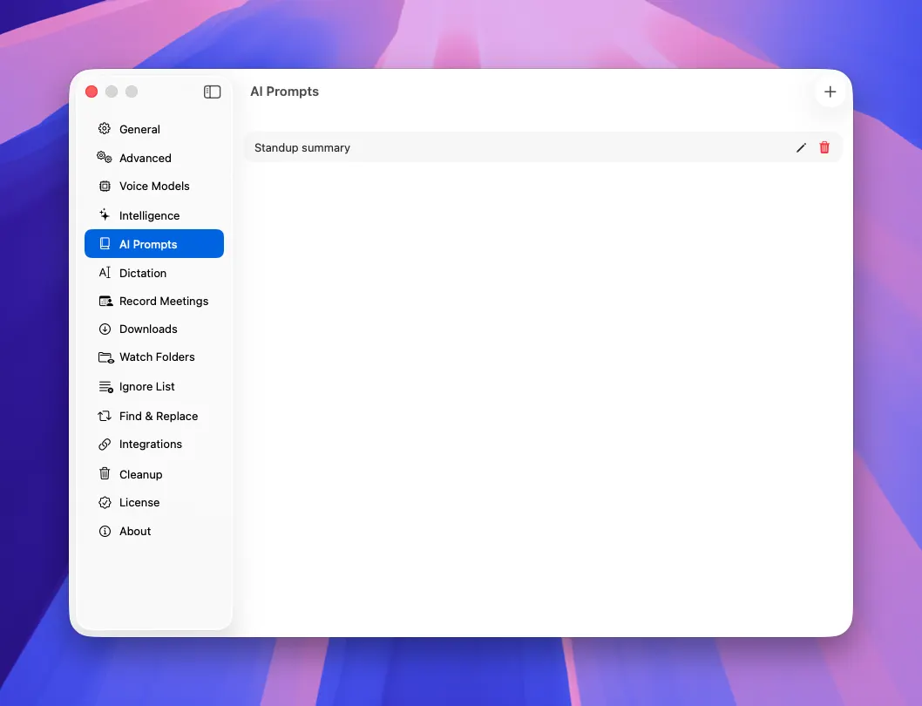Close the settings window red button

point(92,92)
